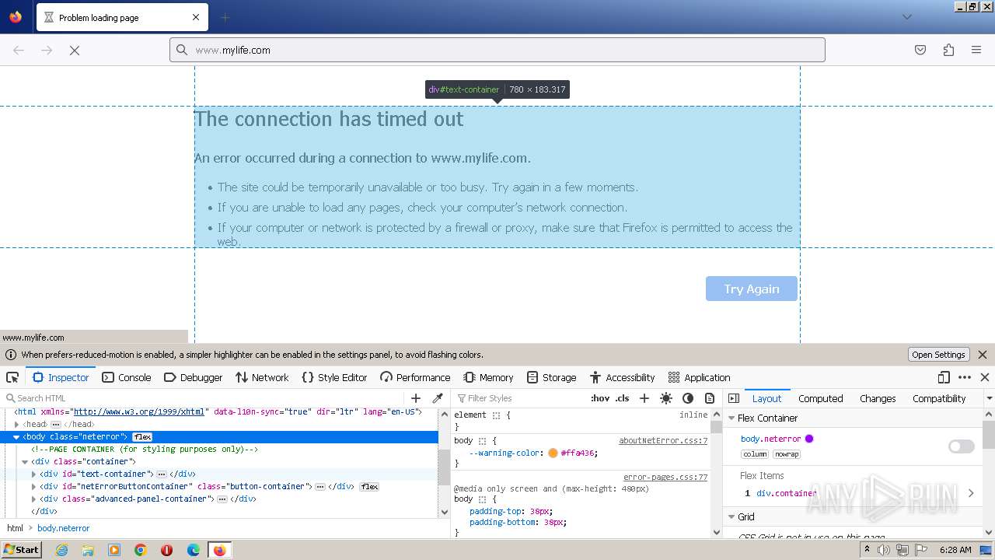
Task: Toggle flexbox overlay switch for body.neterror
Action: (962, 446)
